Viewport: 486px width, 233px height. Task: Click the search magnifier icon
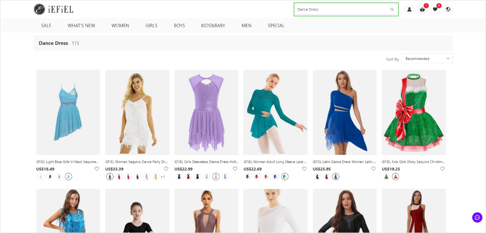[x=392, y=9]
